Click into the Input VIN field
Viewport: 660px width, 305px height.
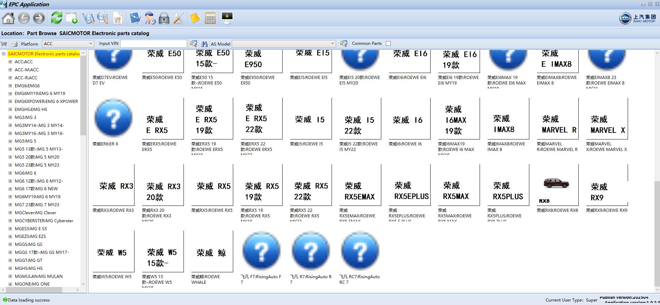[x=153, y=43]
